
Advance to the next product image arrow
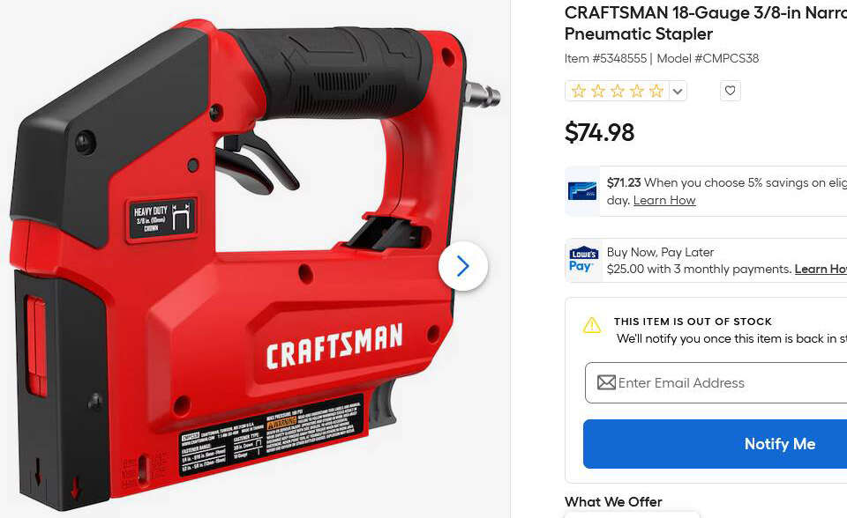(463, 266)
